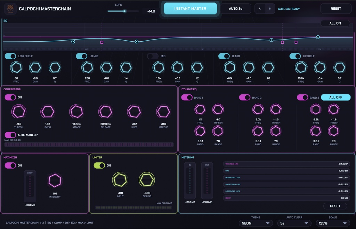Enable the MID EQ band toggle

[x=153, y=56]
